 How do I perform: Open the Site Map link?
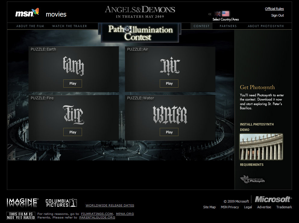[x=209, y=207]
